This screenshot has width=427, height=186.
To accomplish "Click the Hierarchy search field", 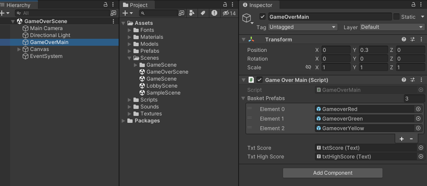I will (x=62, y=13).
